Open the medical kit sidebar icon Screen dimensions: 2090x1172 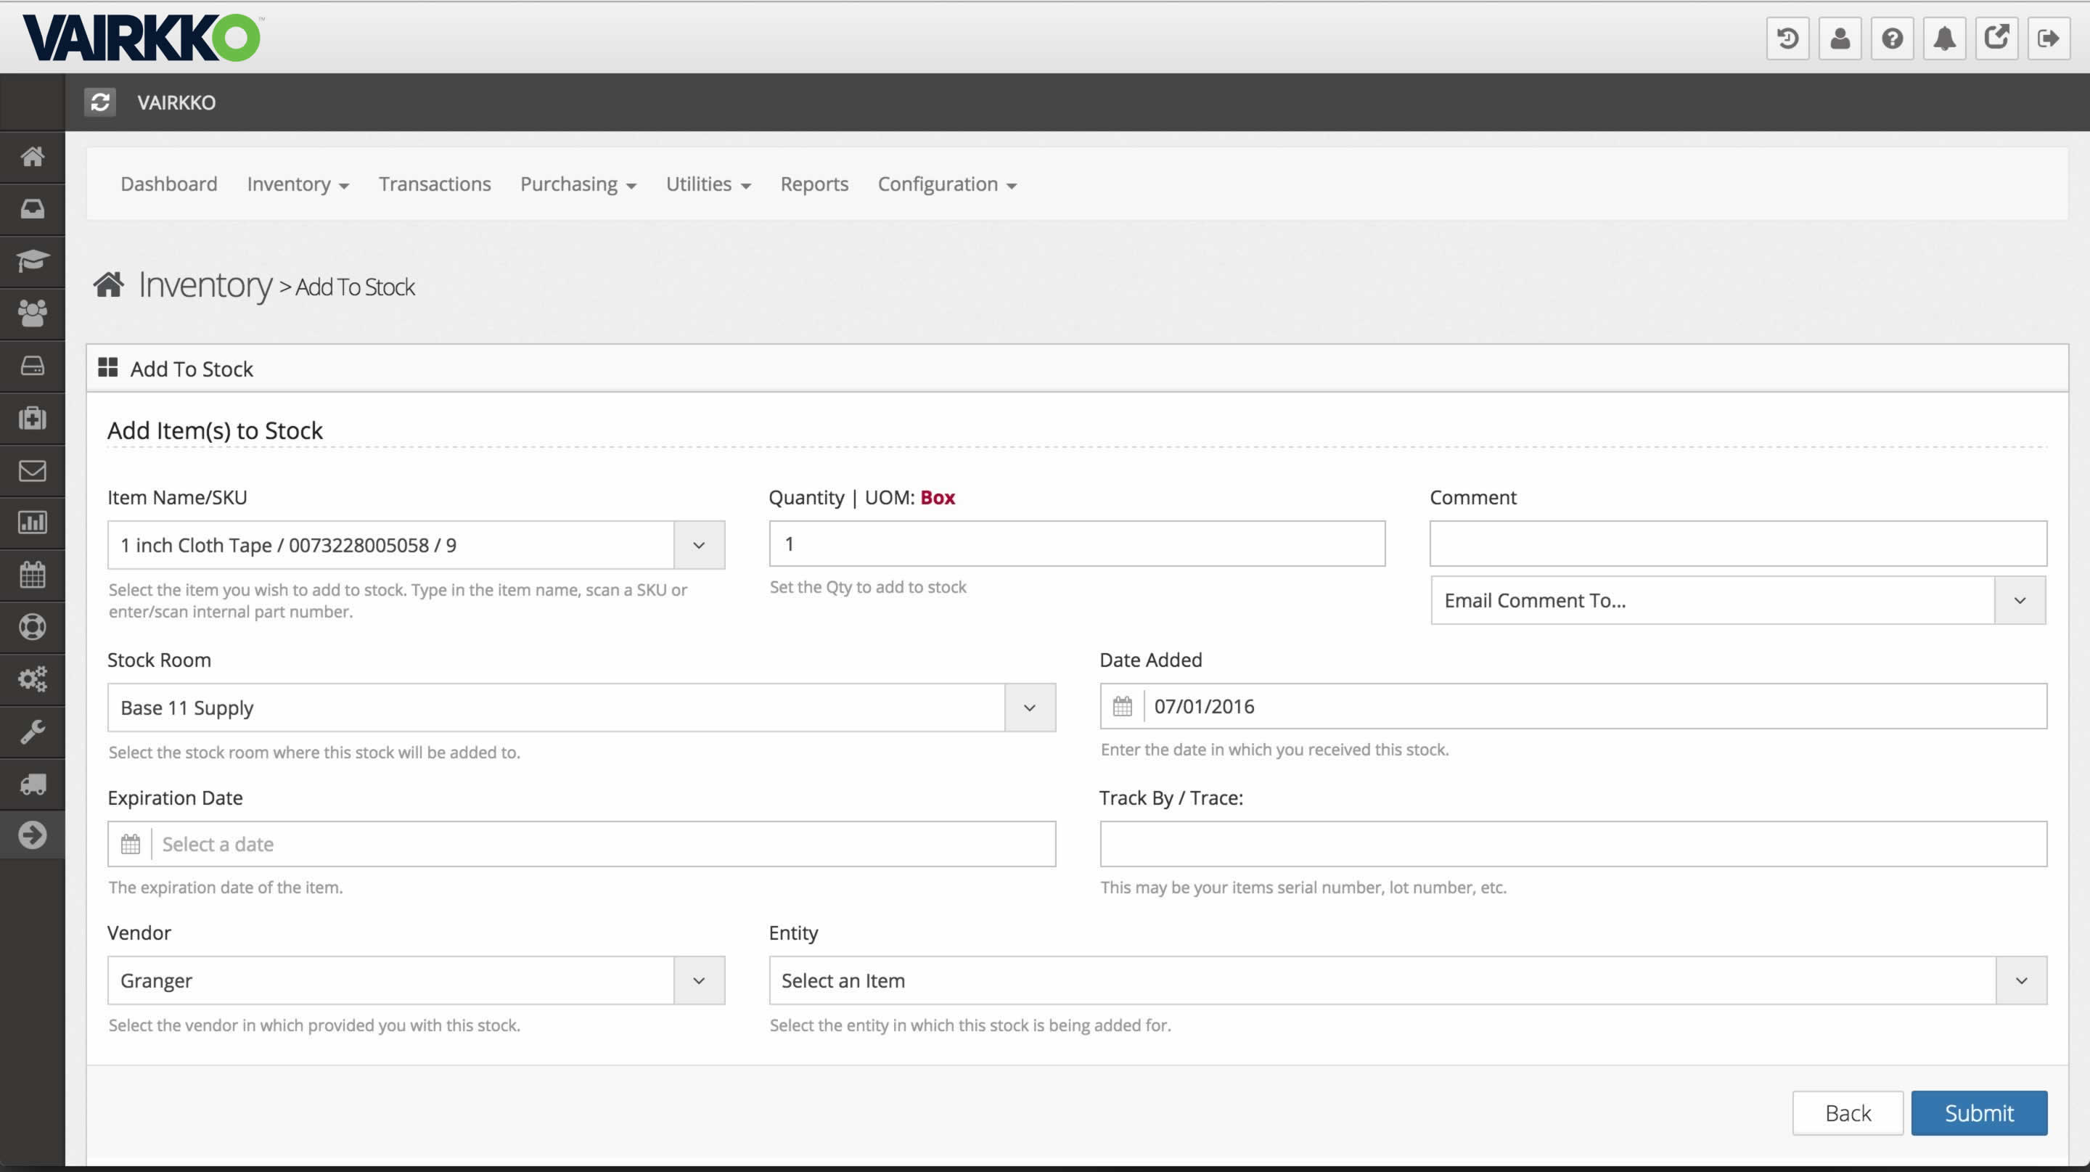point(33,418)
